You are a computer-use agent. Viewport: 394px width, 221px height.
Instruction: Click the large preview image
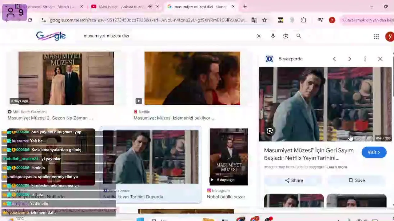coord(325,104)
